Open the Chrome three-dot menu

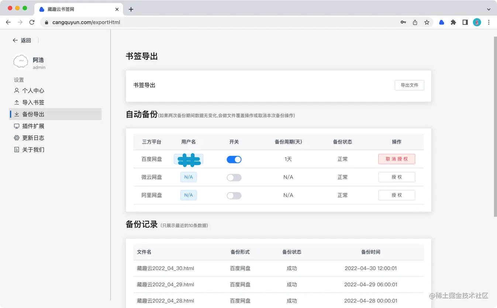489,22
